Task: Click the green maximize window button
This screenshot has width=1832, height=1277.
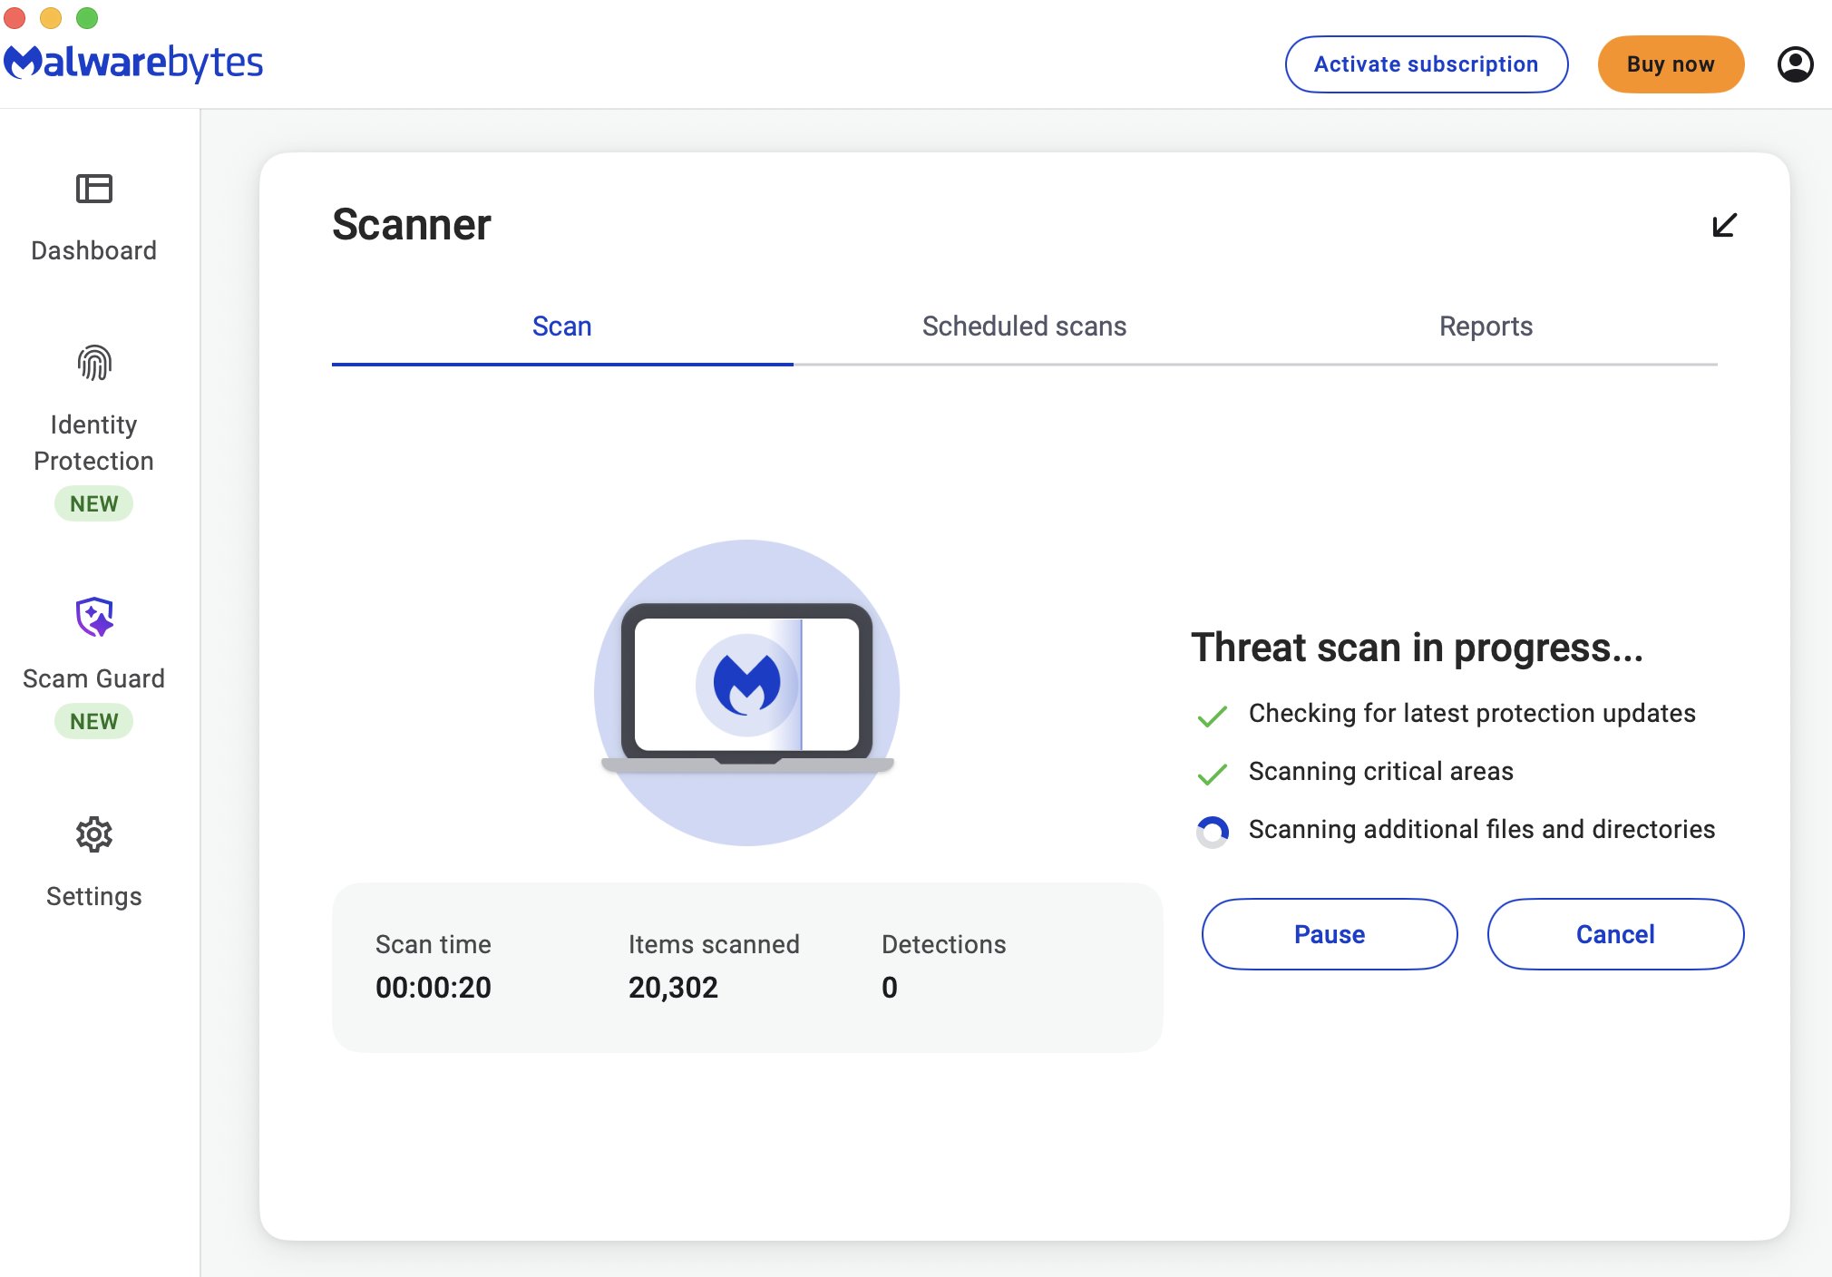Action: tap(87, 17)
